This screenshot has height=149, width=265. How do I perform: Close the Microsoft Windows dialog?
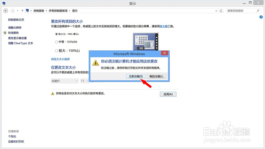[165, 53]
